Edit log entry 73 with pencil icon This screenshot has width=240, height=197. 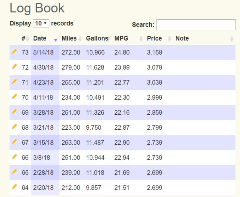[x=14, y=52]
